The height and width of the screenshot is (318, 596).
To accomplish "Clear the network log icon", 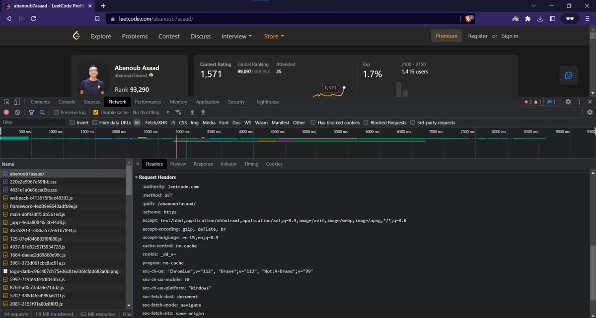I will 17,113.
